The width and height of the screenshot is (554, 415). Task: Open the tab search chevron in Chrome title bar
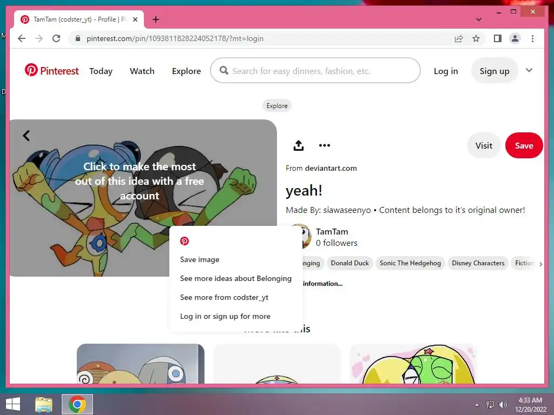point(478,19)
